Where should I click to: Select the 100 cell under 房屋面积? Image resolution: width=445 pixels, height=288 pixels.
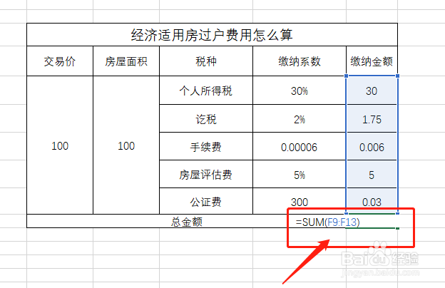click(126, 145)
